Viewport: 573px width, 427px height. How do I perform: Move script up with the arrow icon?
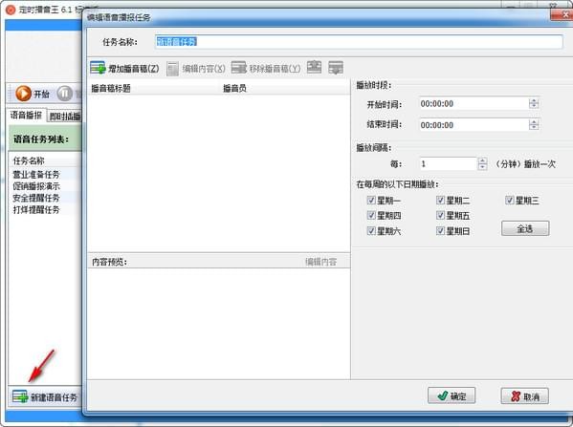coord(314,67)
